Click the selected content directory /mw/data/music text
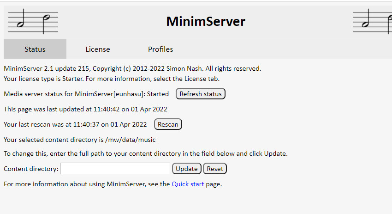Screen dimensions: 392x214 point(79,140)
